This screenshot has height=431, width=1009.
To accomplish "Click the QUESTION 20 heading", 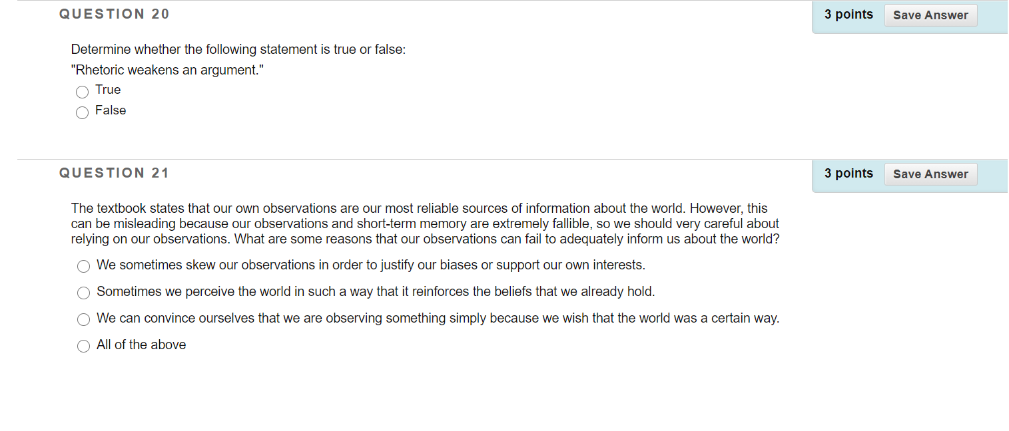I will click(x=115, y=14).
